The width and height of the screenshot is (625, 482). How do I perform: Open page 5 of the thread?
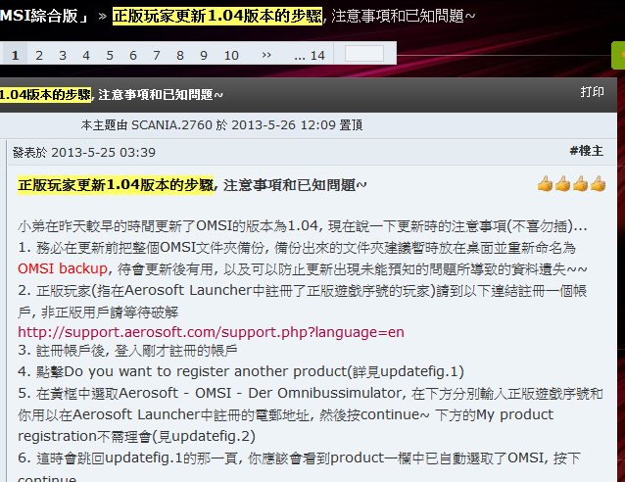110,55
